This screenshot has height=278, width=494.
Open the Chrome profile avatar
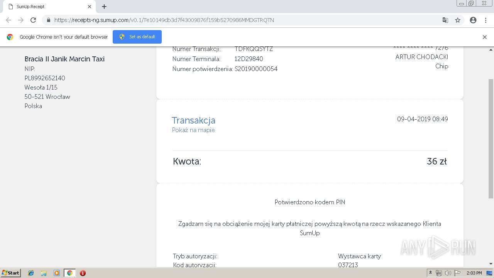tap(473, 20)
